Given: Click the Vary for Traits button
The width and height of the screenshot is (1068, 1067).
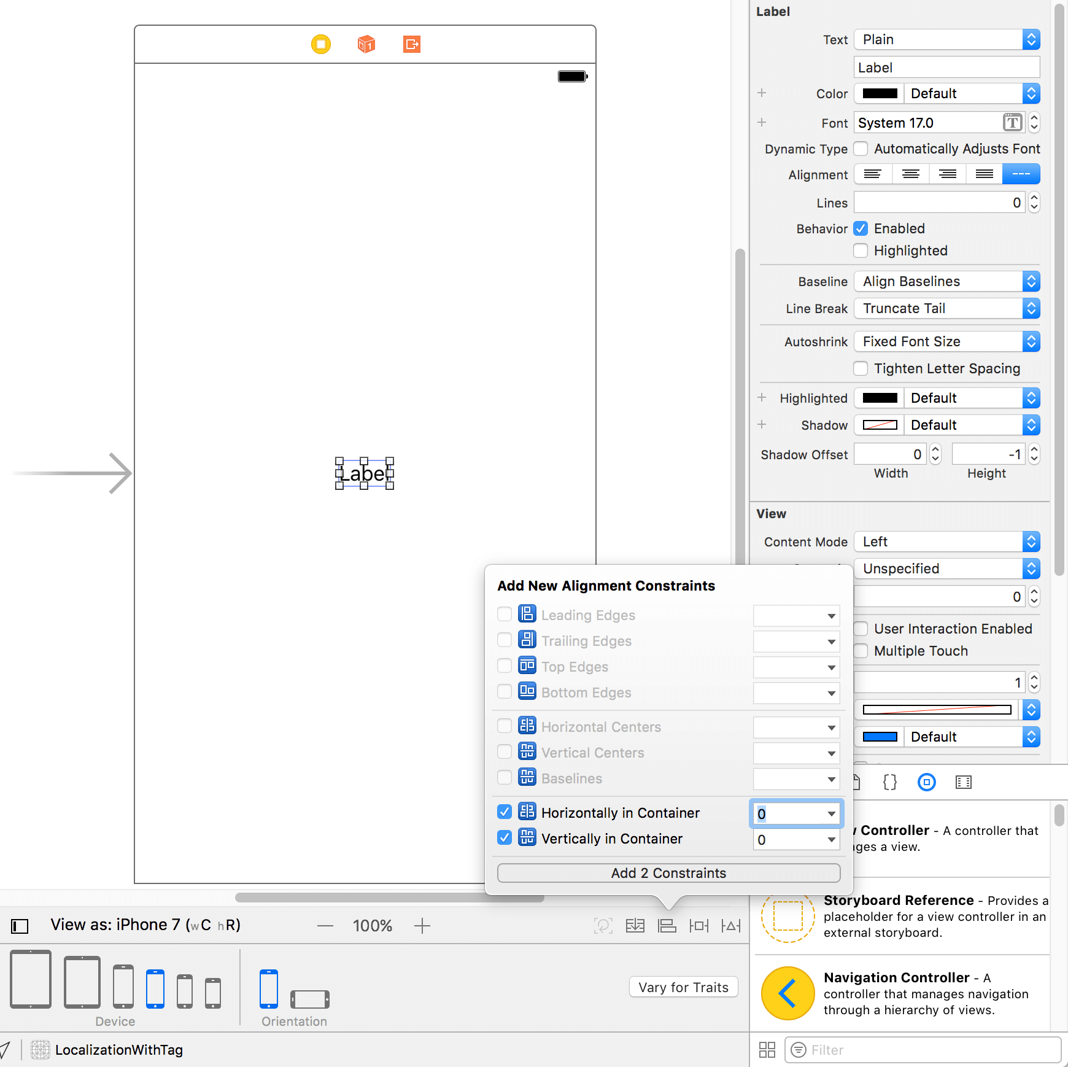Looking at the screenshot, I should (x=683, y=987).
